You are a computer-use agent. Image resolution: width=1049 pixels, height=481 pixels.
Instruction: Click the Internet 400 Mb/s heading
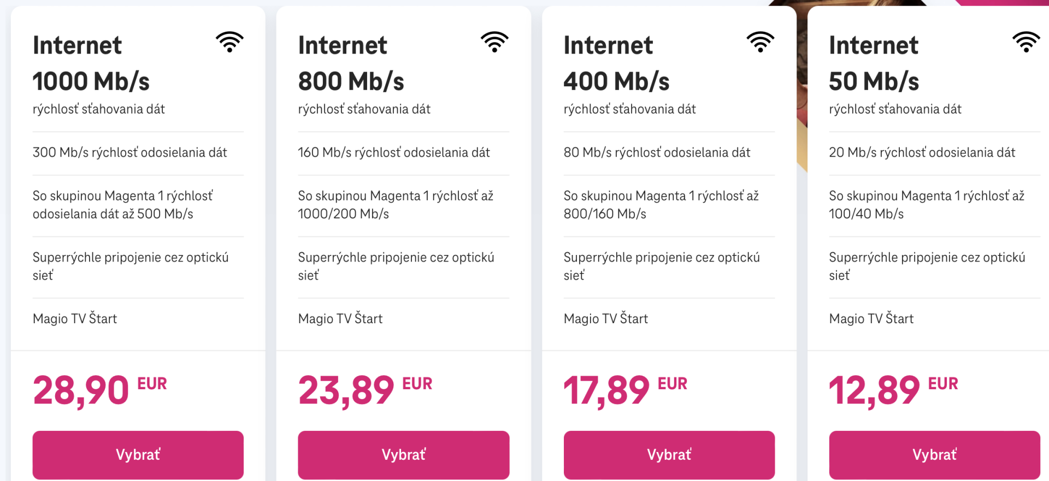(616, 63)
